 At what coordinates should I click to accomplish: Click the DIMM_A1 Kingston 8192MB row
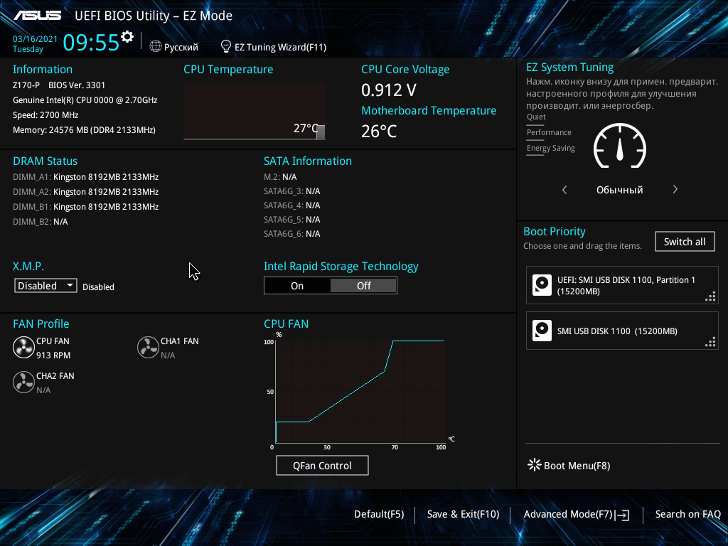click(86, 177)
